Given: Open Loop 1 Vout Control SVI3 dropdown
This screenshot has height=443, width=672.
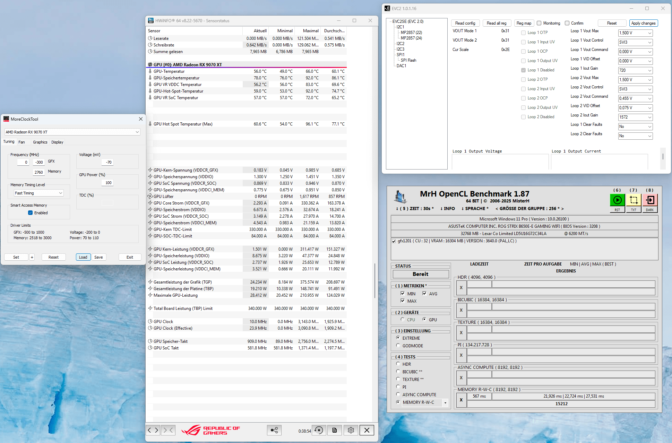Looking at the screenshot, I should [635, 42].
